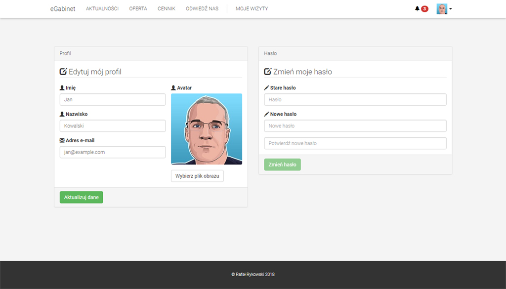Focus the Nazwisko field with Kowalski
The width and height of the screenshot is (506, 289).
(x=113, y=126)
